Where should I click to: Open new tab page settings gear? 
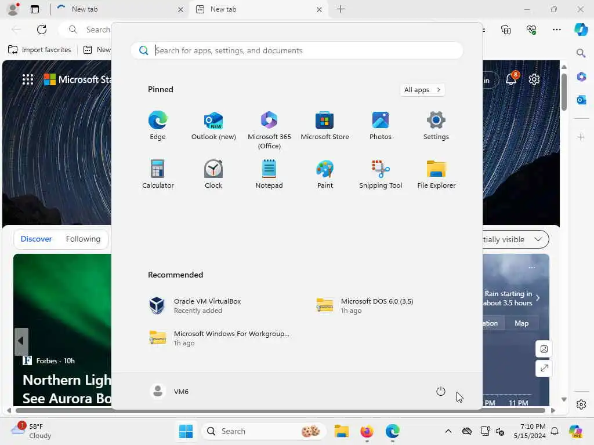point(534,79)
